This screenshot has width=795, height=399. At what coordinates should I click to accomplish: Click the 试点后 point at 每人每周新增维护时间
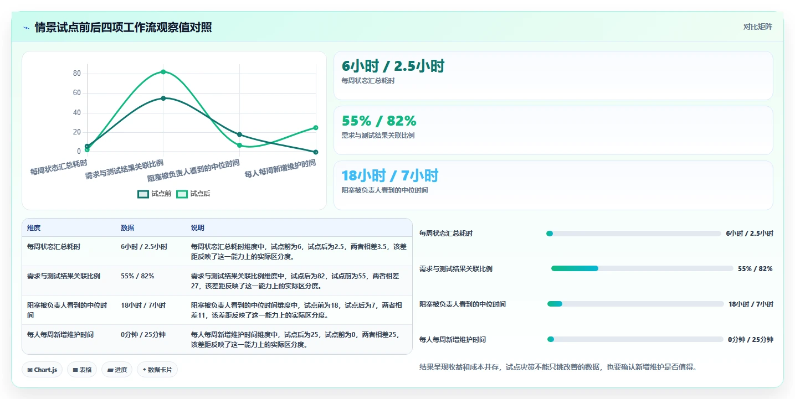[316, 127]
